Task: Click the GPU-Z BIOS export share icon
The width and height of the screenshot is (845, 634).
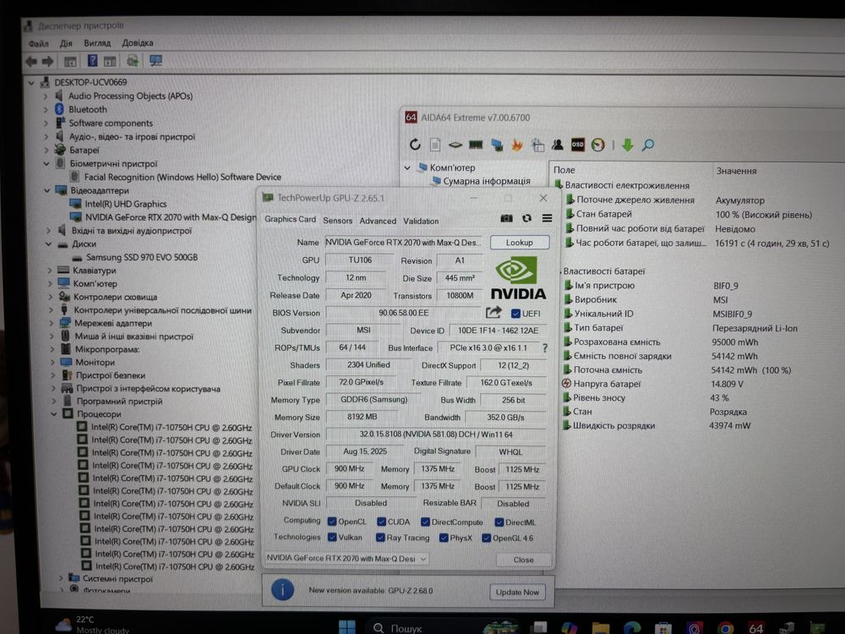Action: 493,312
